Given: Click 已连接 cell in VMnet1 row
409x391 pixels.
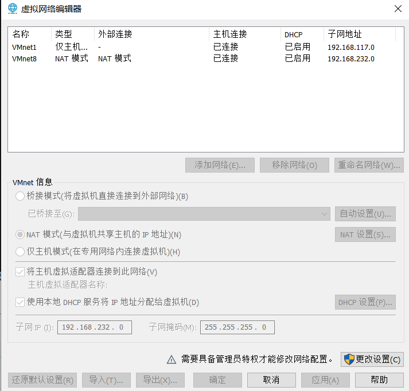Looking at the screenshot, I should [225, 47].
